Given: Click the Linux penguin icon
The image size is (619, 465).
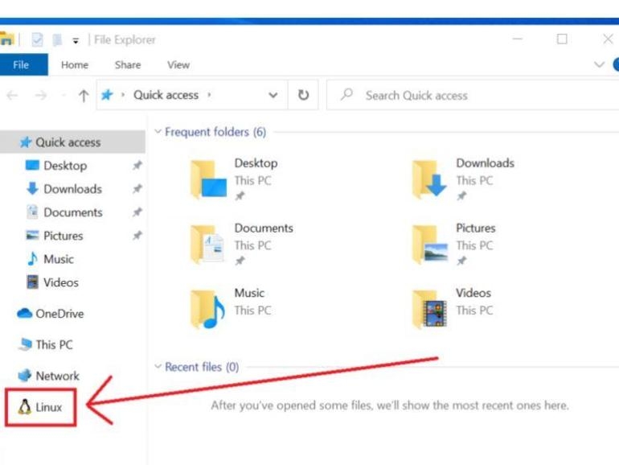Looking at the screenshot, I should tap(24, 407).
